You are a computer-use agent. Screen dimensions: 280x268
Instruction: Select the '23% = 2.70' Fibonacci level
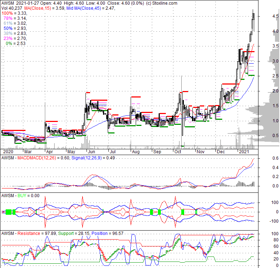[x=15, y=38]
